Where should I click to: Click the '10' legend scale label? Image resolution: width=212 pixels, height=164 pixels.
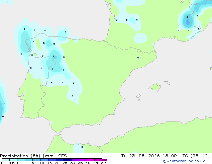click(42, 163)
